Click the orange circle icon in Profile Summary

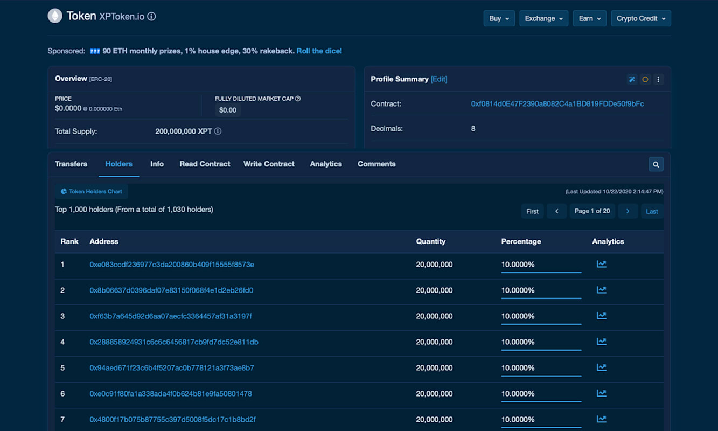[645, 79]
